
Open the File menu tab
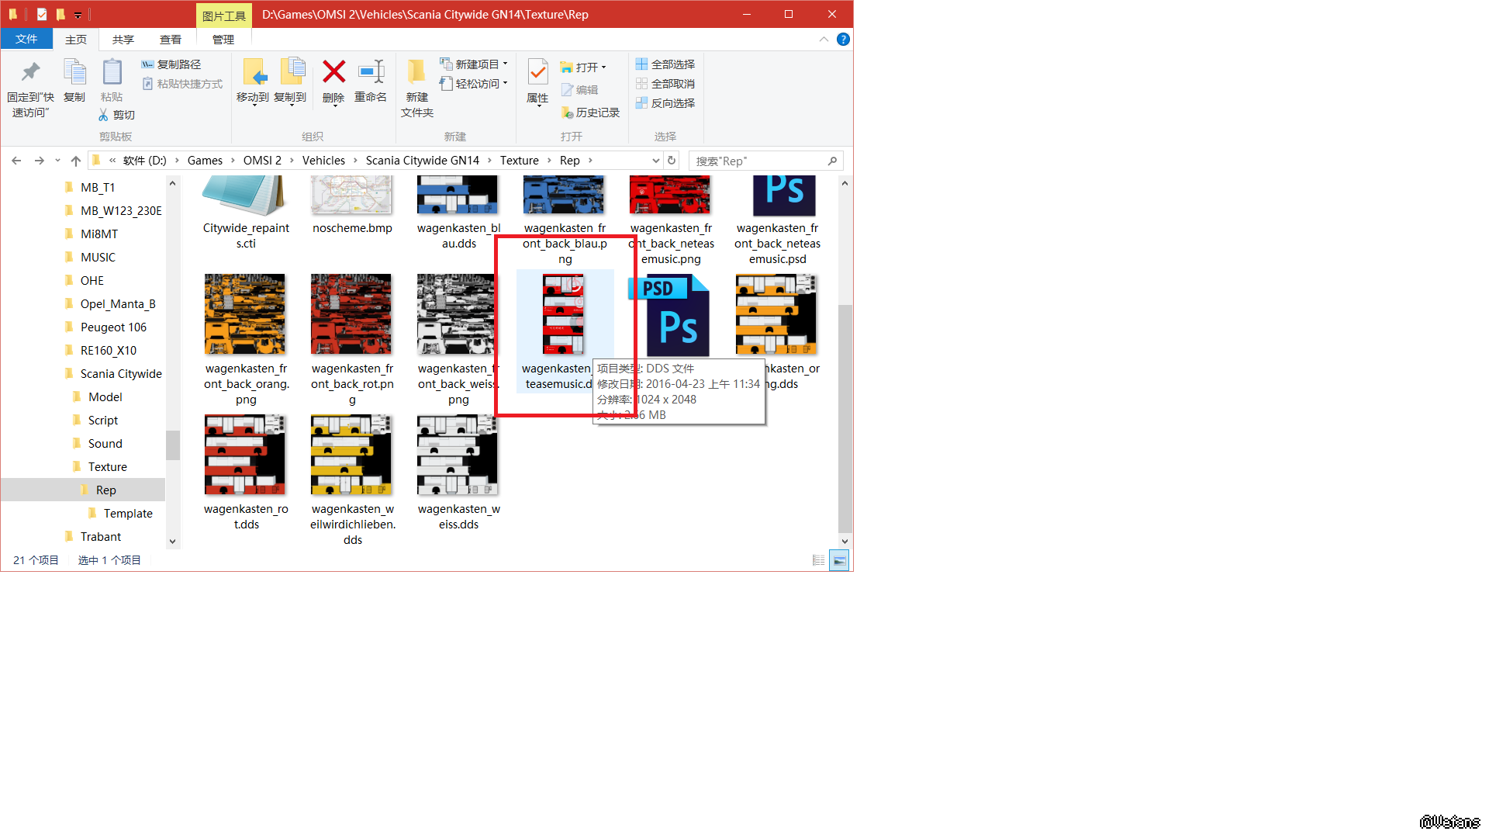(26, 40)
